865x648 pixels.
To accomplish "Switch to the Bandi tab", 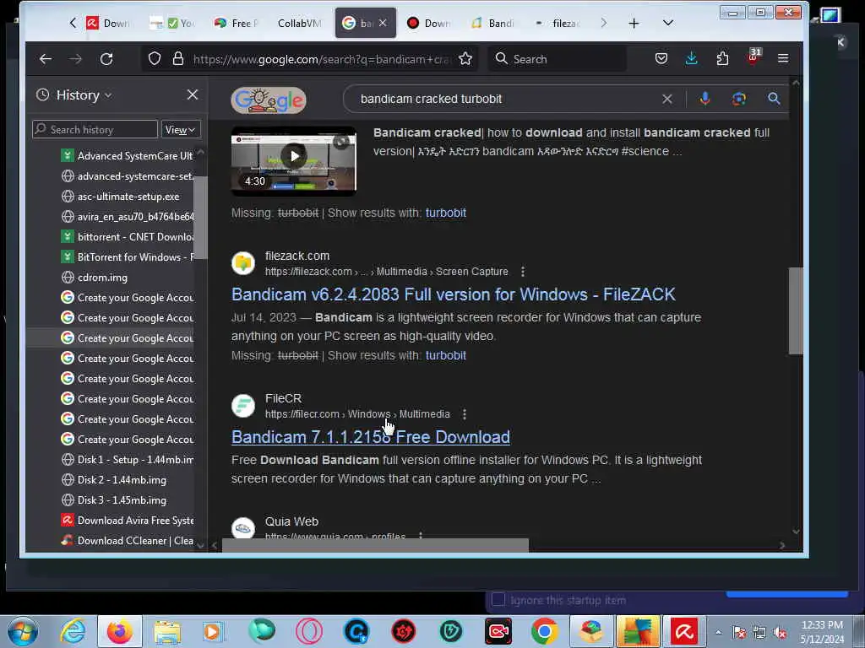I will click(492, 23).
